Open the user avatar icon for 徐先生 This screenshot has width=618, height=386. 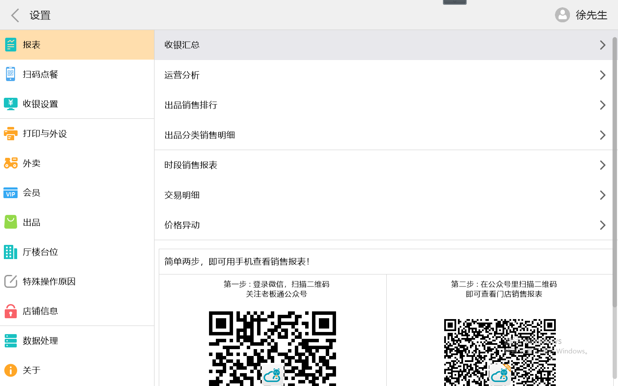[x=562, y=15]
